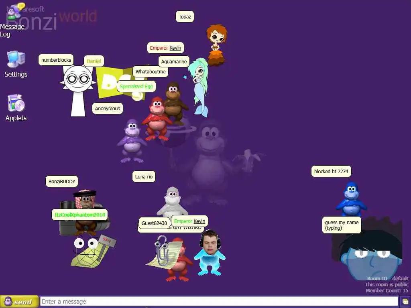Click the BonziBUDDY name tag
This screenshot has height=308, width=411.
coord(62,181)
